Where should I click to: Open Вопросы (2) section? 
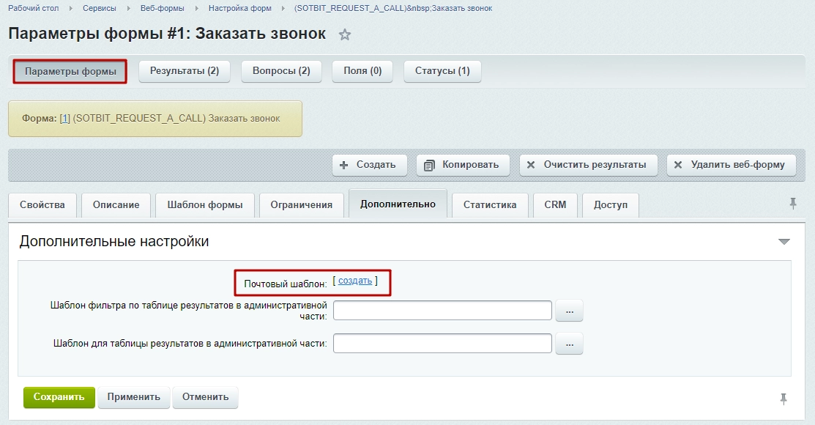(x=281, y=71)
